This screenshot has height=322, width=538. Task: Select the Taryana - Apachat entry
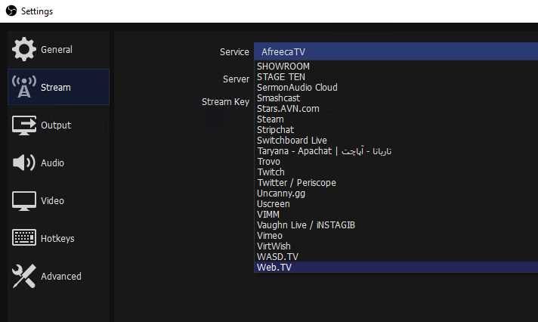(x=324, y=151)
